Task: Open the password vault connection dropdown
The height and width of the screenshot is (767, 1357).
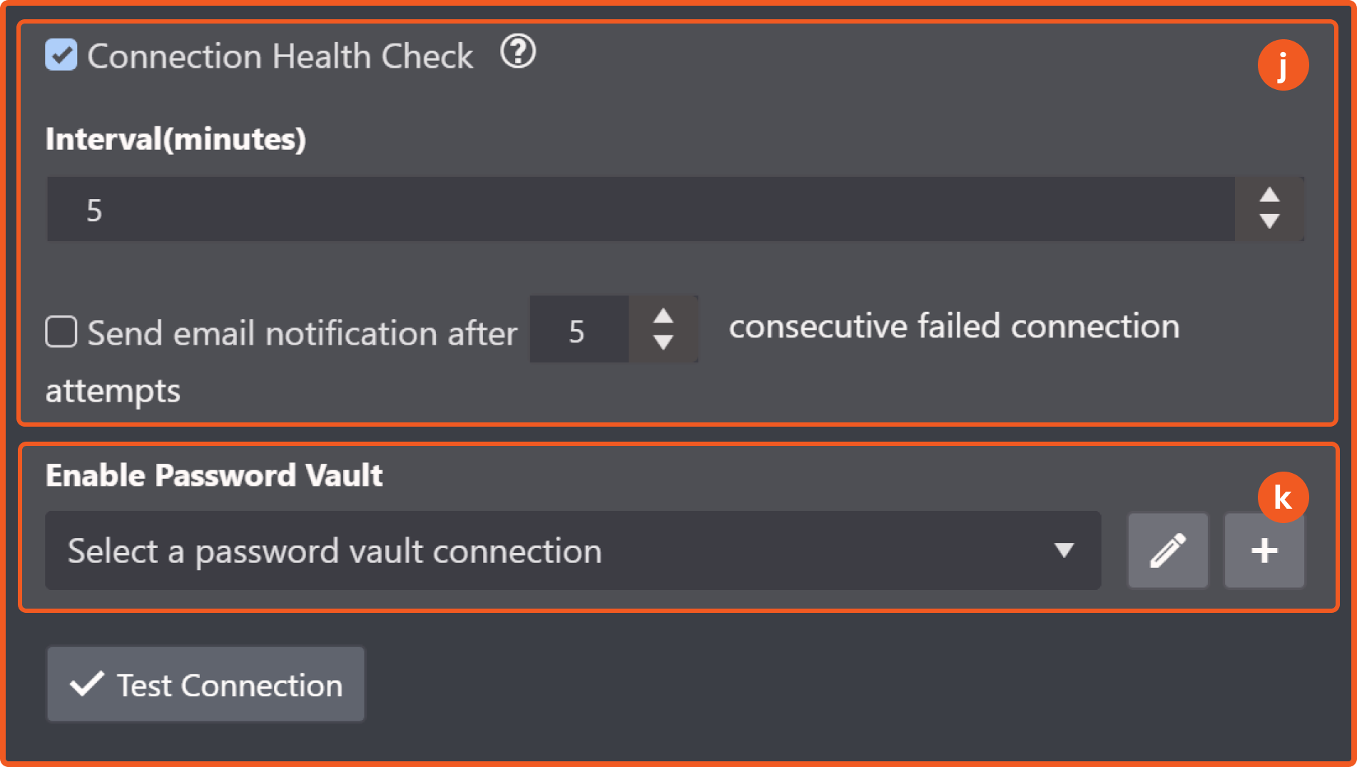Action: click(556, 550)
